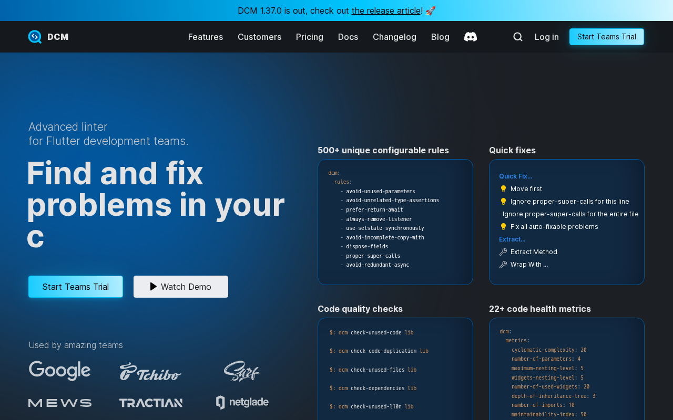Click the dcm check-unused-code lib command
Image resolution: width=673 pixels, height=420 pixels.
point(372,332)
